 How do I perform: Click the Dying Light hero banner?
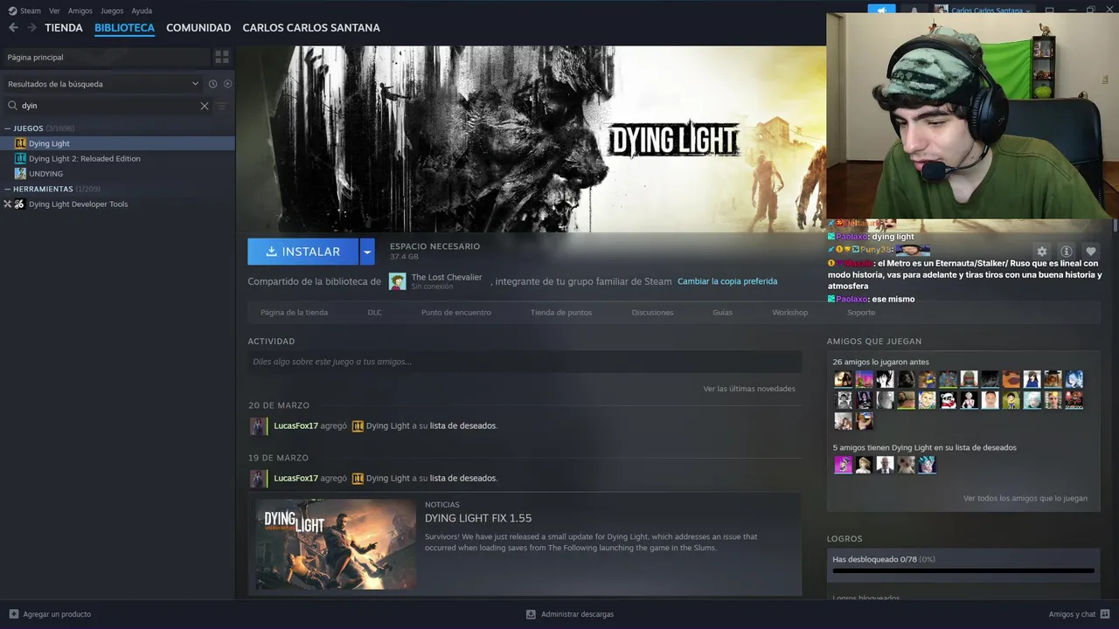coord(531,138)
